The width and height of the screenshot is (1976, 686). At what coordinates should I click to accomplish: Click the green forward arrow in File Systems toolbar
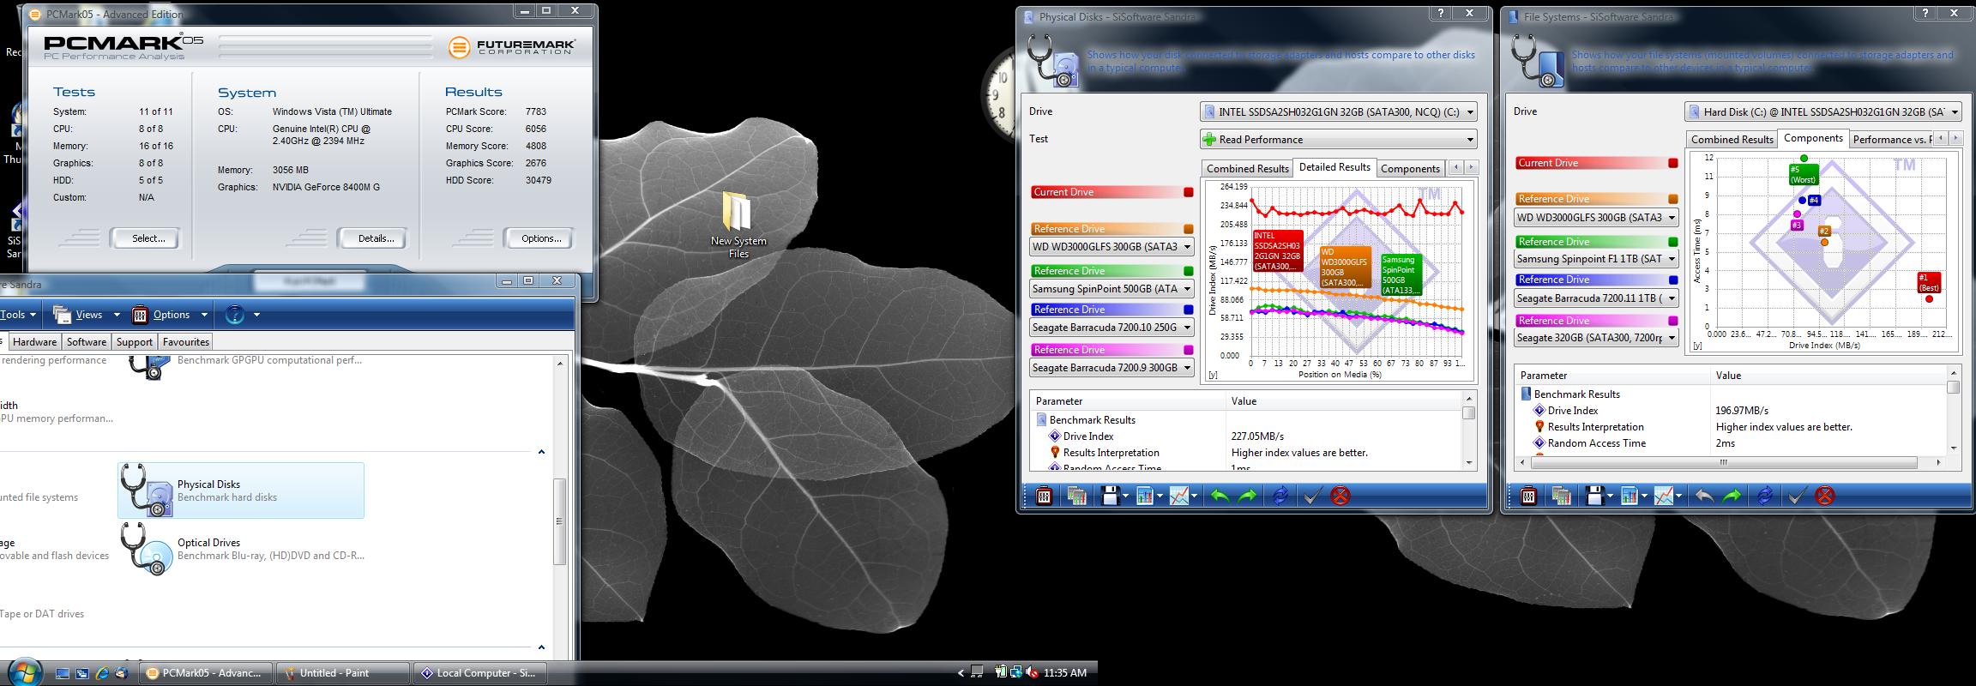coord(1732,496)
